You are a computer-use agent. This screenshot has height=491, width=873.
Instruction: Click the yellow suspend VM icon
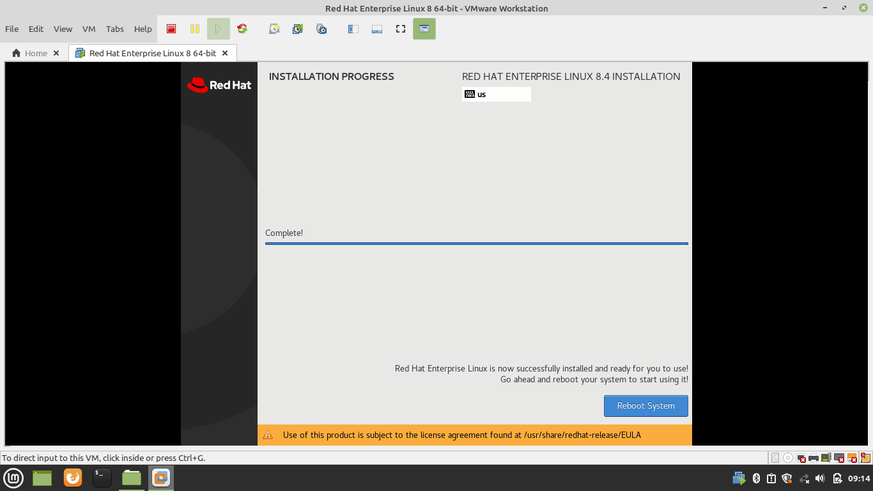[x=195, y=29]
